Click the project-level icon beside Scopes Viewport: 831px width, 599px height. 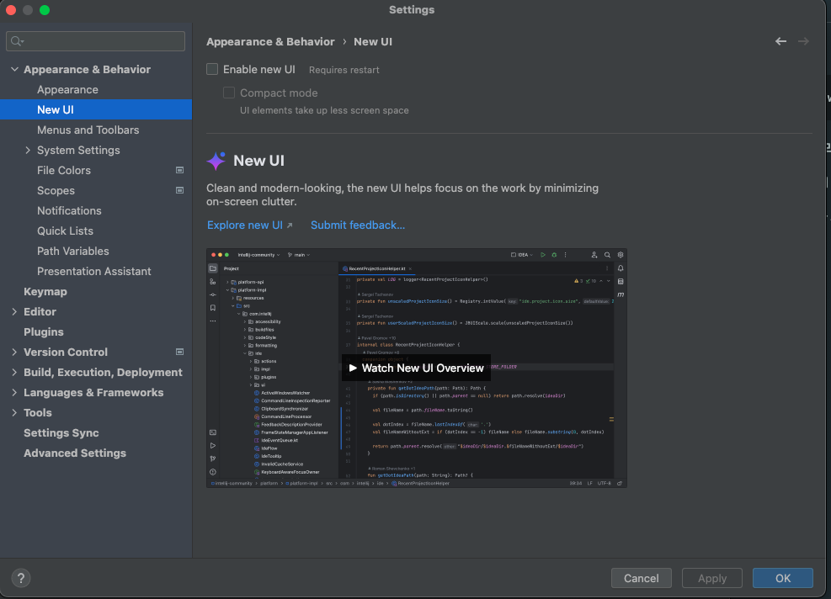[179, 190]
